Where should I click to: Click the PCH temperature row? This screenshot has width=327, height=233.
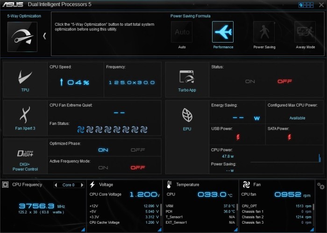tap(200, 211)
